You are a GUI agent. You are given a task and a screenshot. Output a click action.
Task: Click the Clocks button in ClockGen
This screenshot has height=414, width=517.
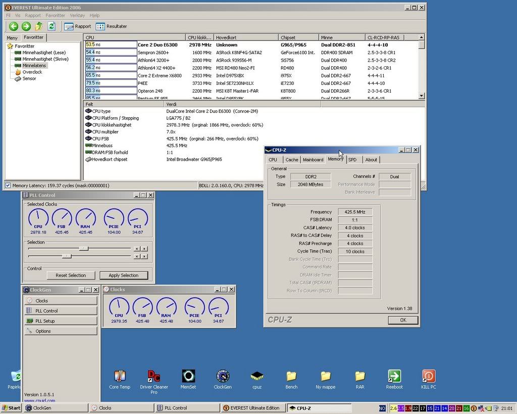tap(61, 300)
